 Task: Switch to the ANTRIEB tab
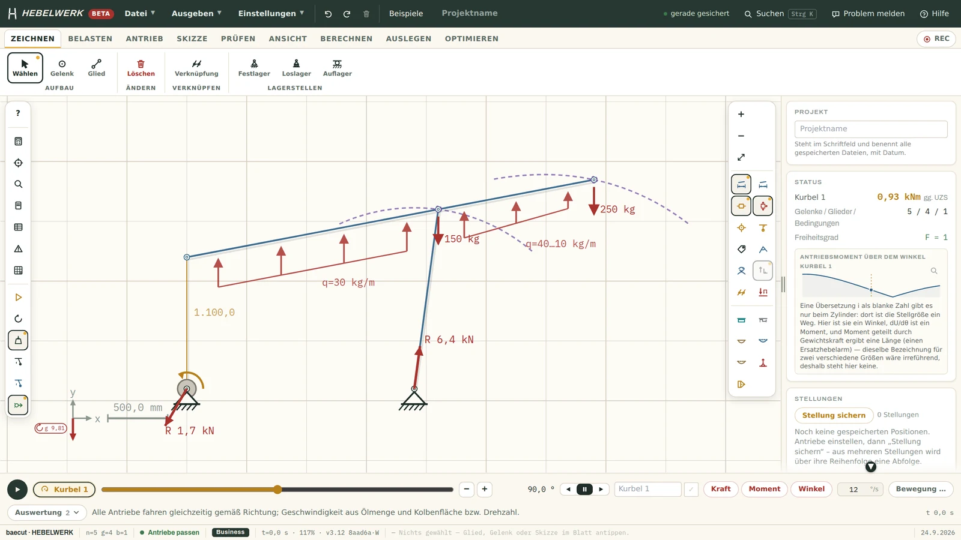pos(144,38)
